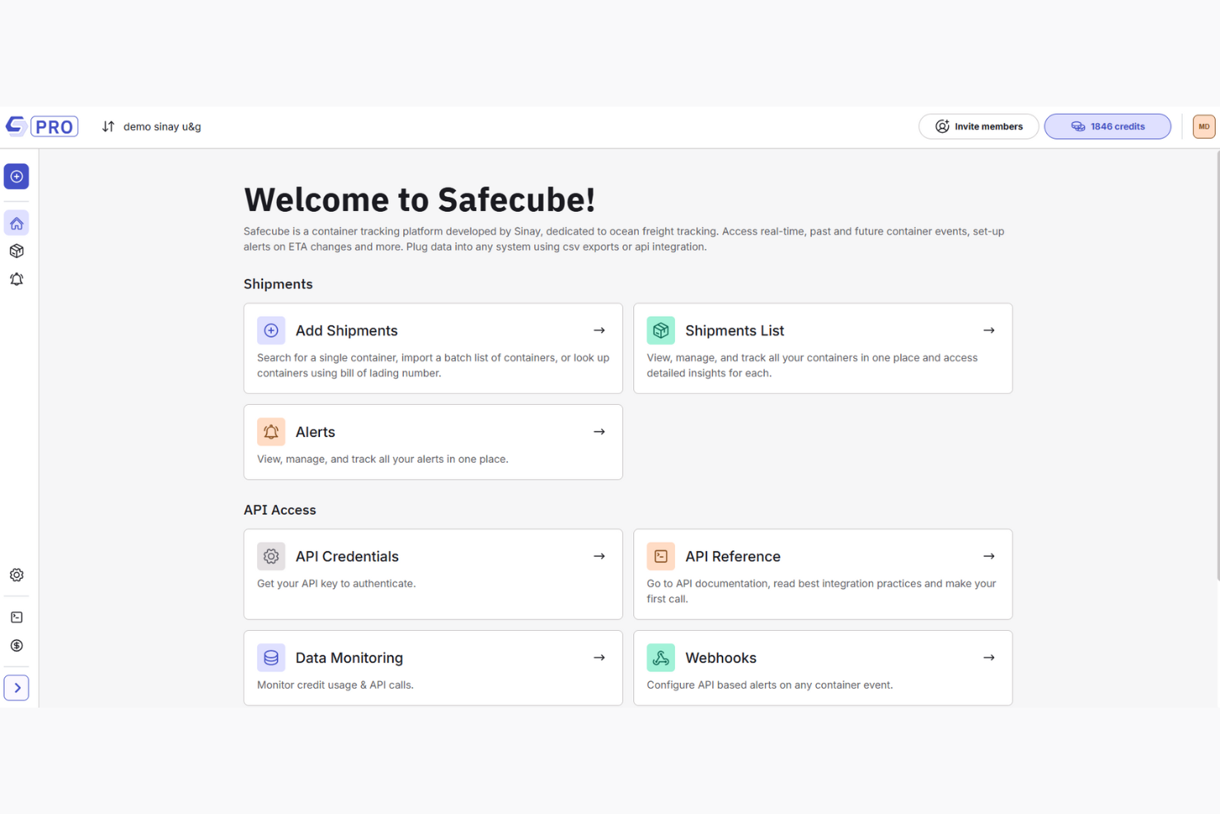Image resolution: width=1220 pixels, height=814 pixels.
Task: Click the arrow on Add Shipments card
Action: click(x=599, y=331)
